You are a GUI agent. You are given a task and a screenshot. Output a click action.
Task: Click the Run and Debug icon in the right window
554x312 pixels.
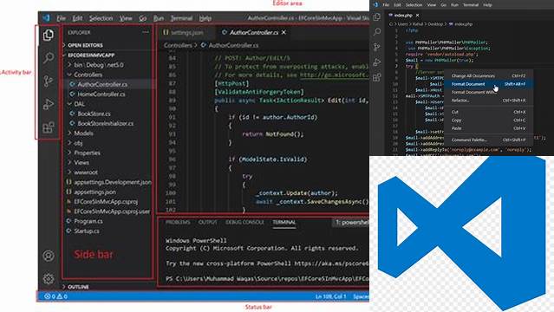[377, 62]
